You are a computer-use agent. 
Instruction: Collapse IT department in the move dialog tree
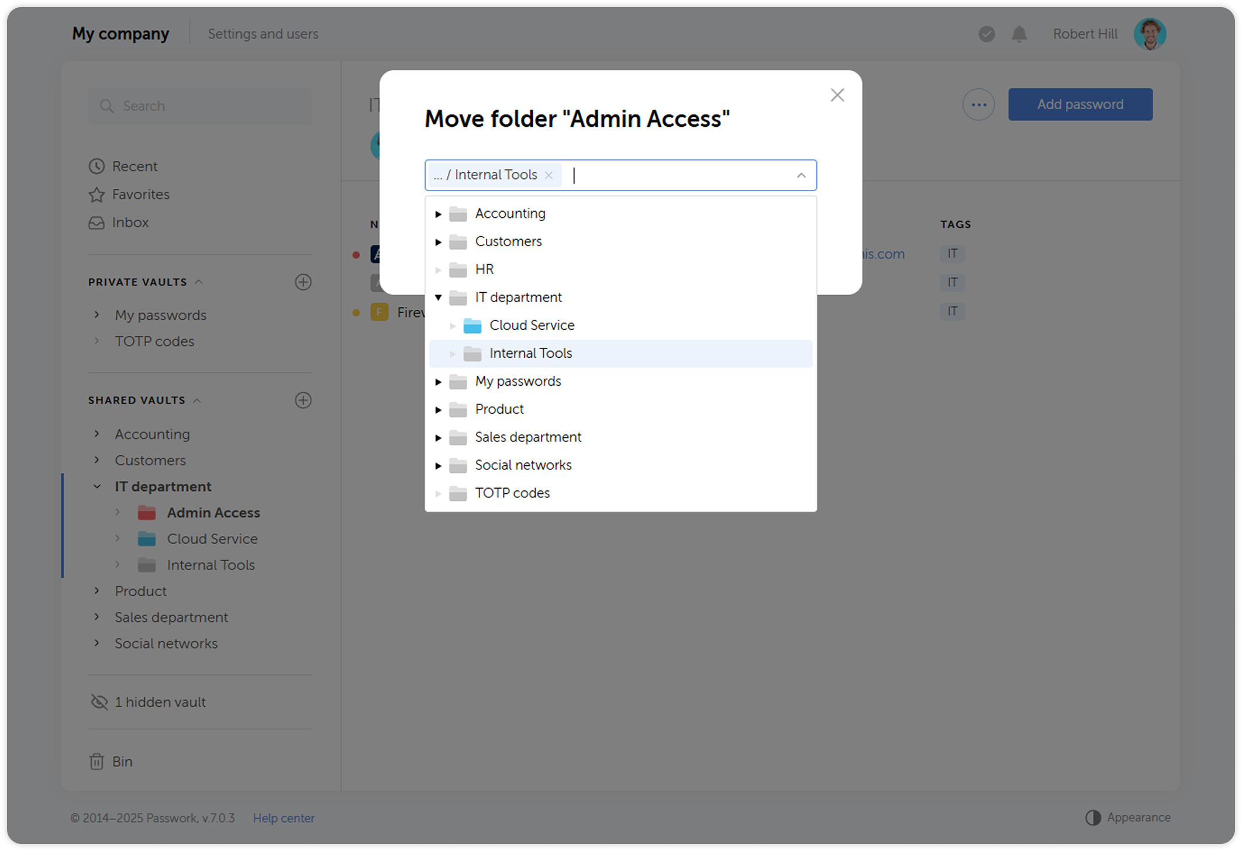coord(439,297)
